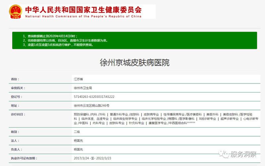Click the 法人 row label
Viewport: 265px width, 166px height.
tap(15, 140)
